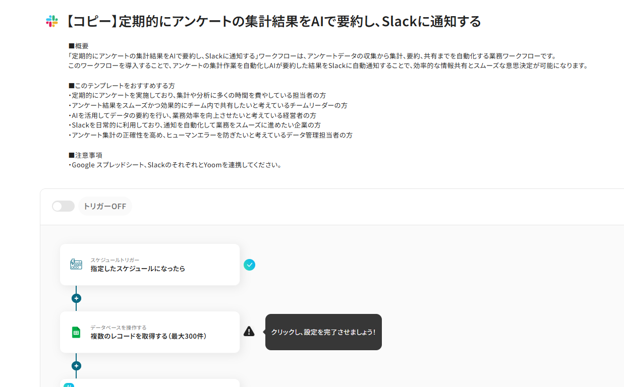Click the Slack logo icon beside the title
The width and height of the screenshot is (624, 387).
[51, 21]
